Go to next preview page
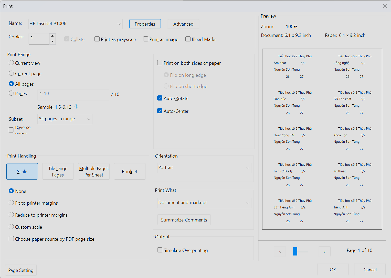 click(324, 251)
